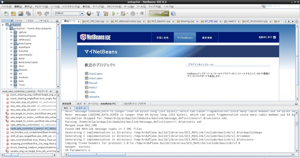The width and height of the screenshot is (300, 158).
Task: Switch to the GCS_Mavlink.cpp editor tab
Action: 161,21
